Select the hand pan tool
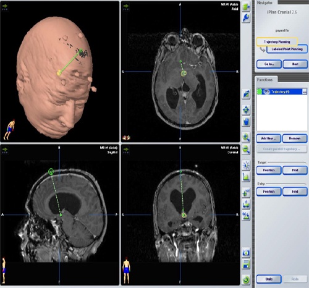 point(246,121)
